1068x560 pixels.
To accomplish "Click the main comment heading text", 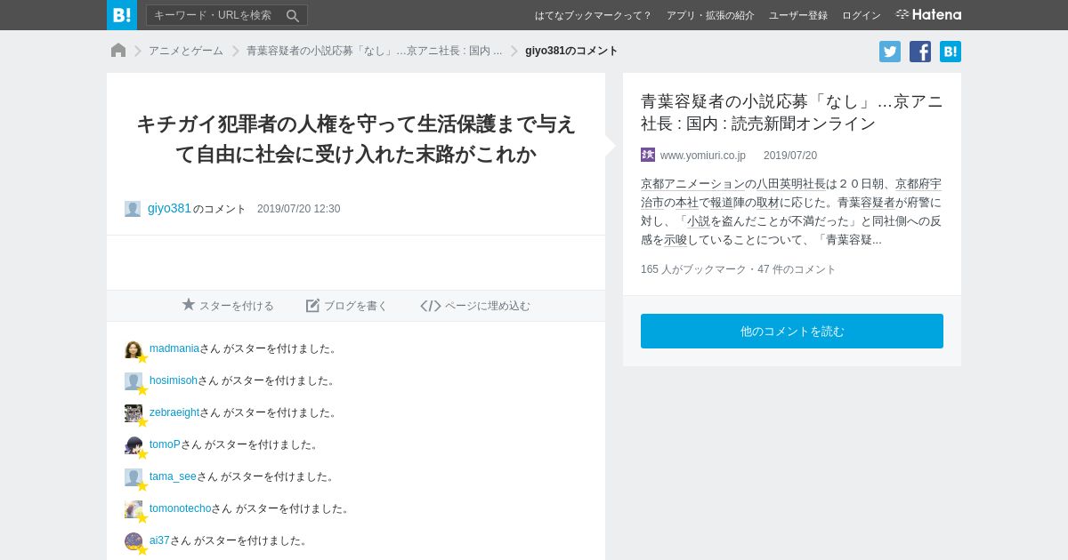I will [356, 139].
